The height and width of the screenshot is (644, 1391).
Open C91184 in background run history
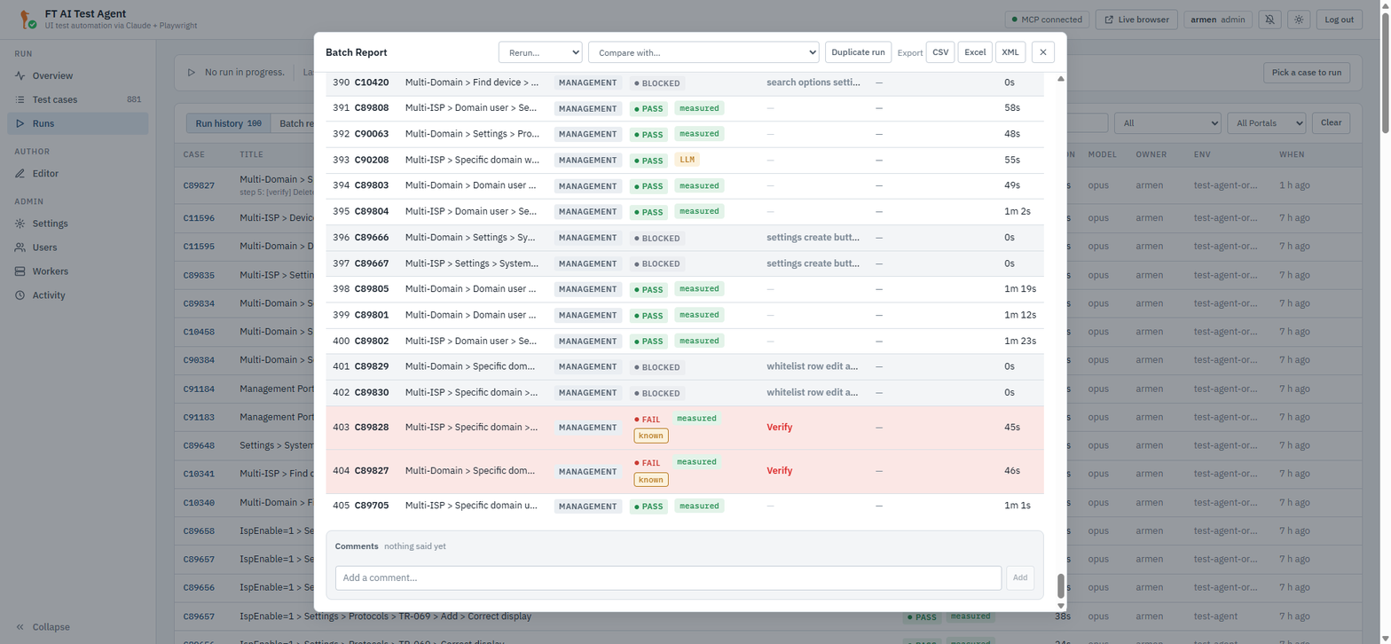[x=199, y=389]
